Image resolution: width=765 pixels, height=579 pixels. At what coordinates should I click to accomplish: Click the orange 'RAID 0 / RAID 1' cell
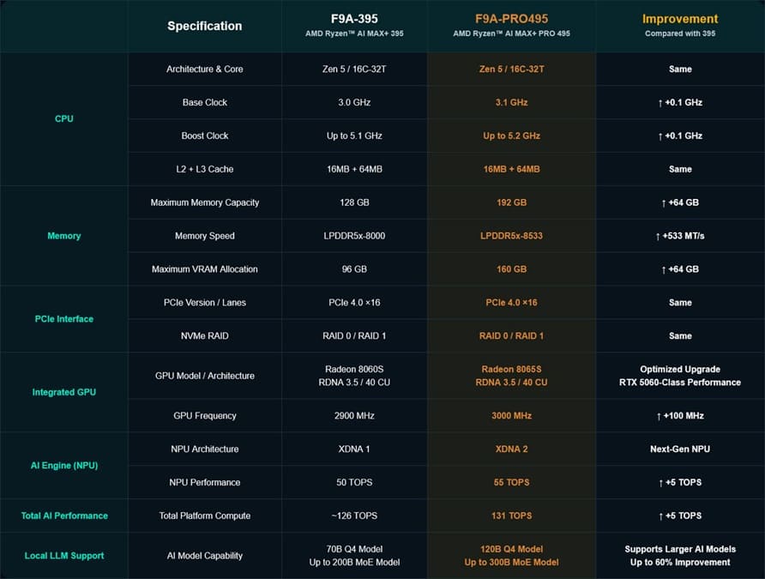[x=511, y=335]
